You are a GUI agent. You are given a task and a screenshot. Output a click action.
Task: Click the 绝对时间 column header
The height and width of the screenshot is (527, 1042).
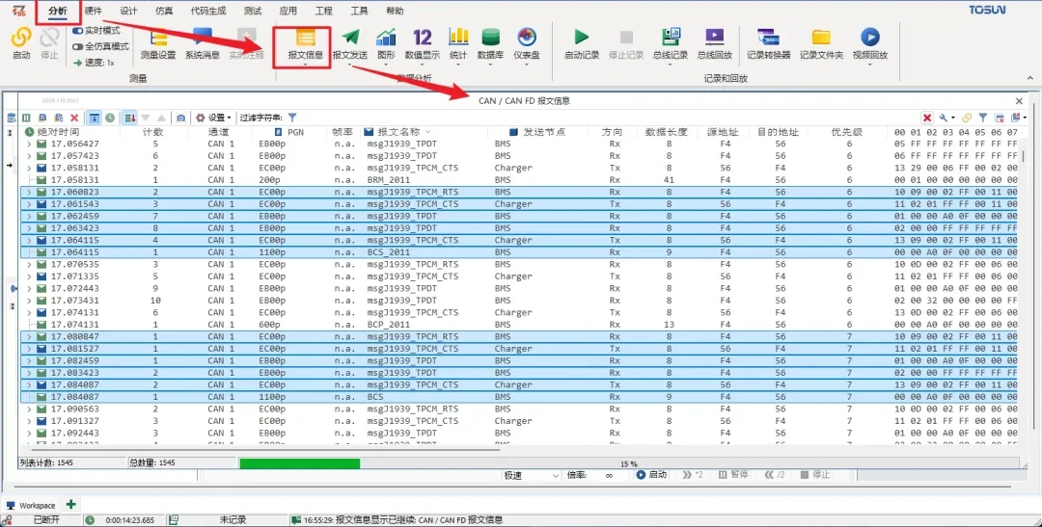(58, 132)
